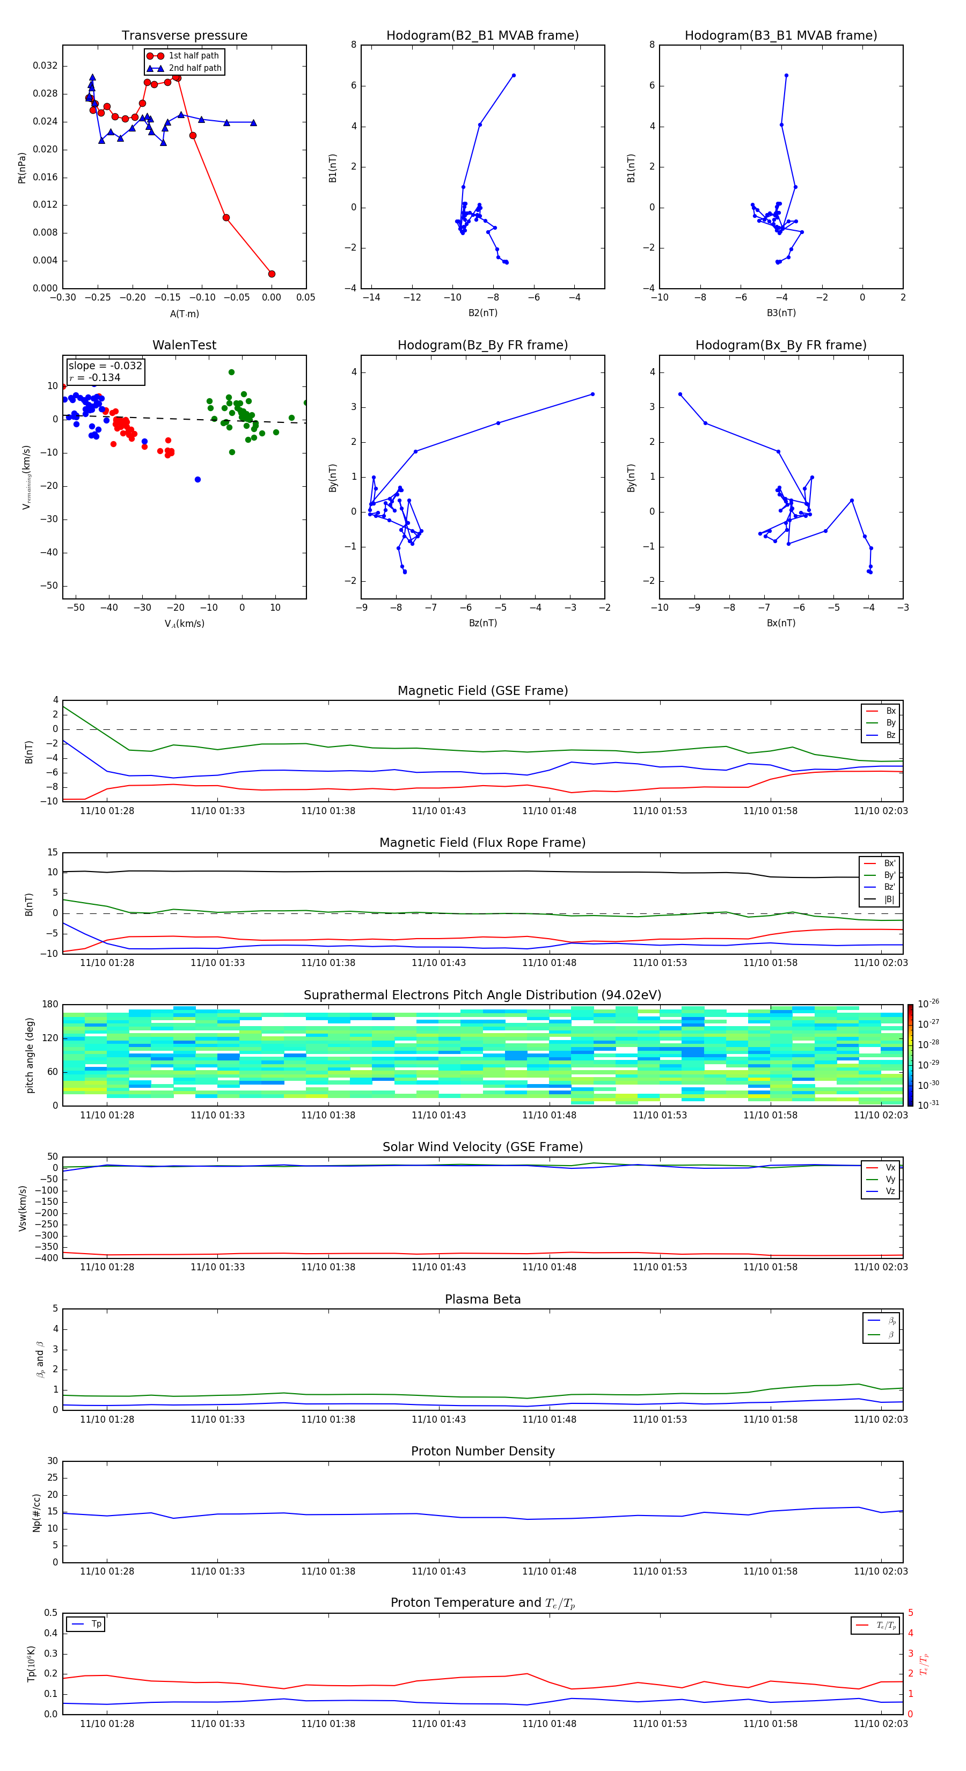Click the 10^-26 color bar tick label
The image size is (966, 1771).
pos(928,1003)
